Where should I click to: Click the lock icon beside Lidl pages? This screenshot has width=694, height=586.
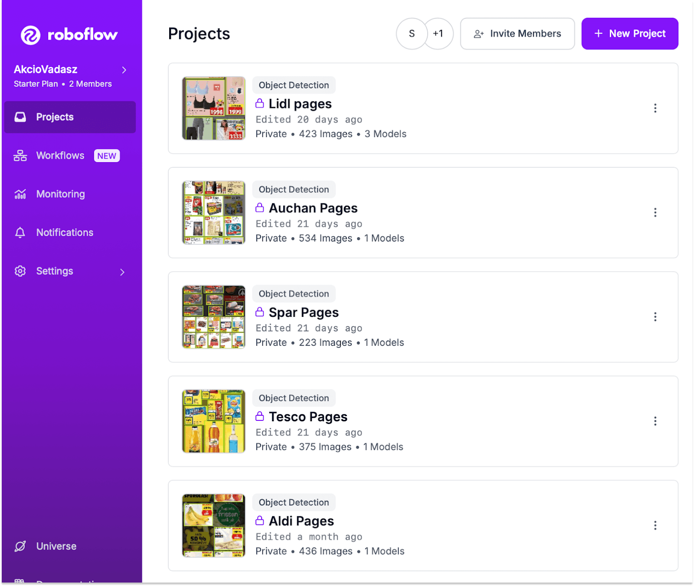click(x=259, y=103)
